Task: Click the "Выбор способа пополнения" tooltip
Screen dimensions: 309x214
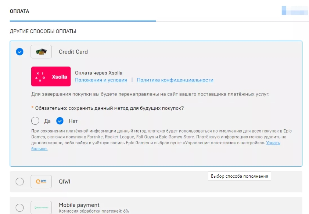Action: pyautogui.click(x=239, y=176)
